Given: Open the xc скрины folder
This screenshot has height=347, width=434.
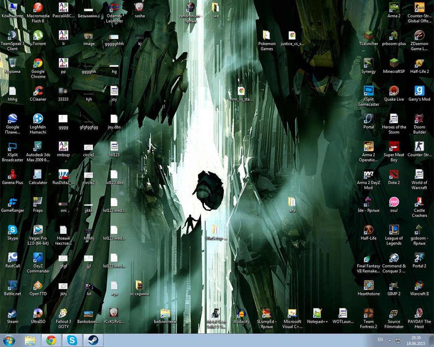Looking at the screenshot, I should 140,288.
